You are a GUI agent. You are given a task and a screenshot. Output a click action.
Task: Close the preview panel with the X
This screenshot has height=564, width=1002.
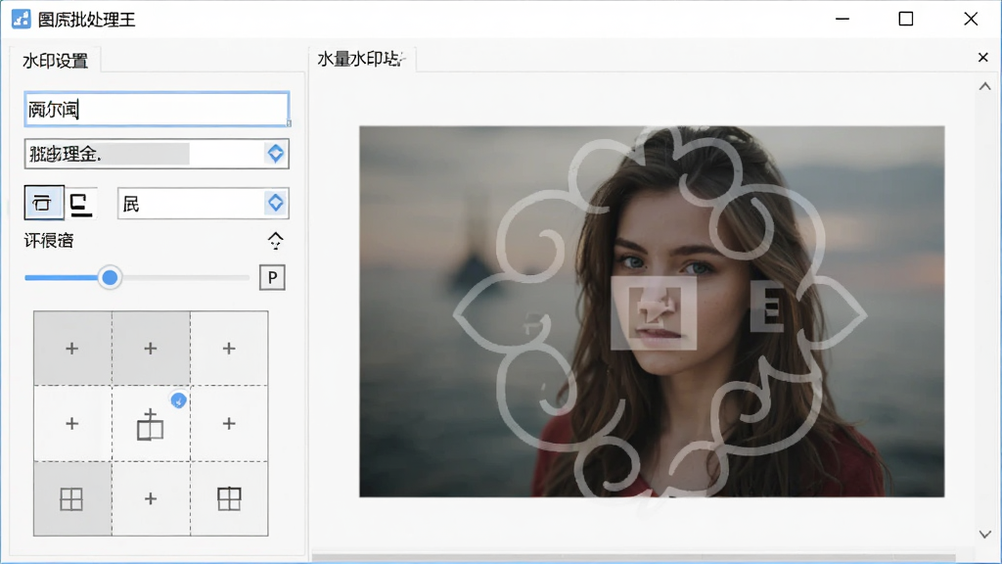tap(982, 58)
